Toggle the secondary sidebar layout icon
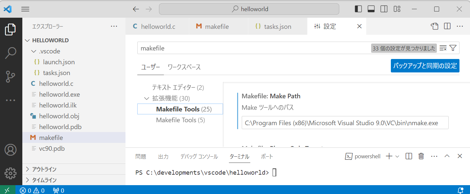Viewport: 470px width, 194px height. (384, 9)
